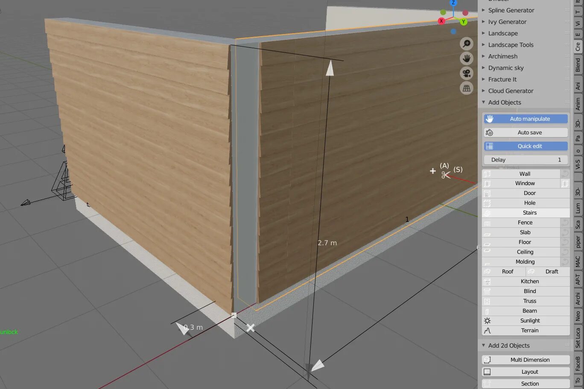This screenshot has height=389, width=584.
Task: Click the Layout button
Action: (x=526, y=372)
